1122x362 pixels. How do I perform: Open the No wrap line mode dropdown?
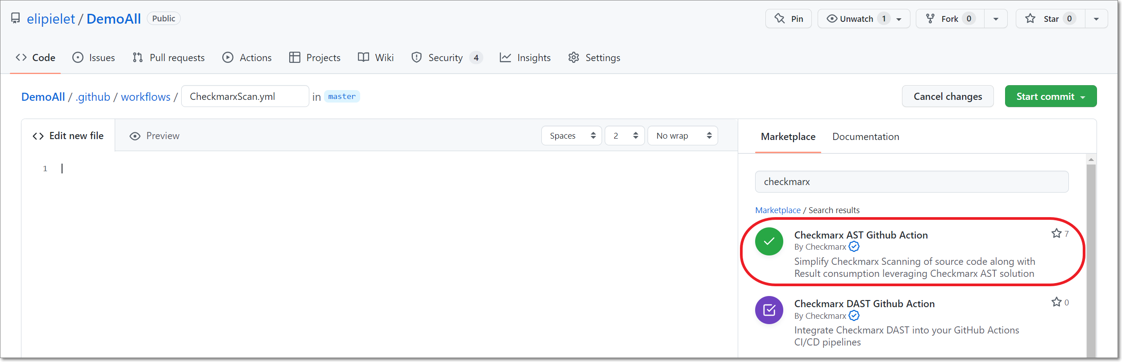683,136
